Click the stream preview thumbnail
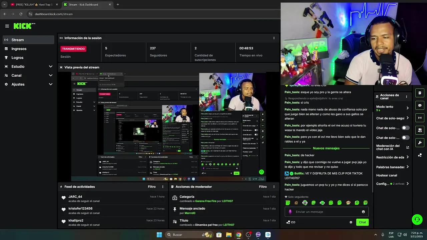The width and height of the screenshot is (427, 240). (x=168, y=127)
